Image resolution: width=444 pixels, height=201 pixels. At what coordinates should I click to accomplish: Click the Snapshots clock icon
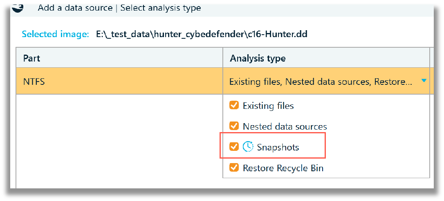(x=248, y=147)
